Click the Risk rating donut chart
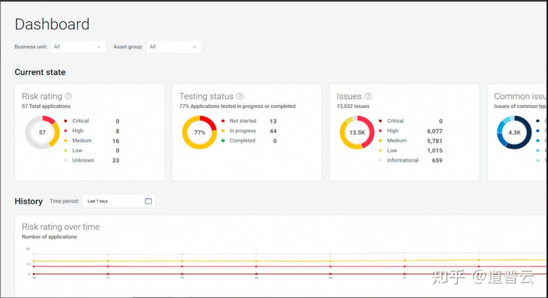This screenshot has width=548, height=298. point(42,133)
